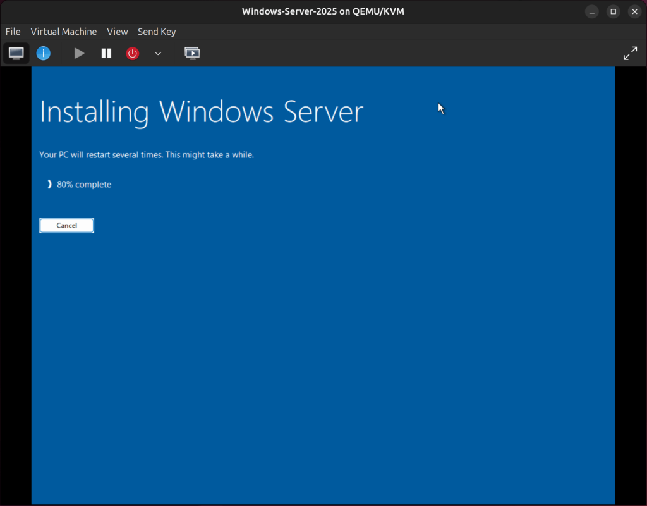Open the Virtual Machine menu

coord(63,32)
